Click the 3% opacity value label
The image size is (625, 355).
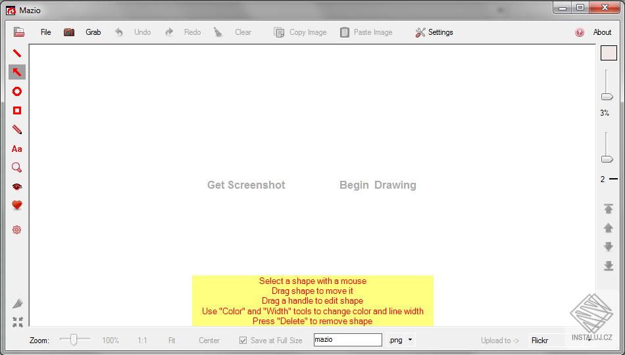tap(605, 113)
